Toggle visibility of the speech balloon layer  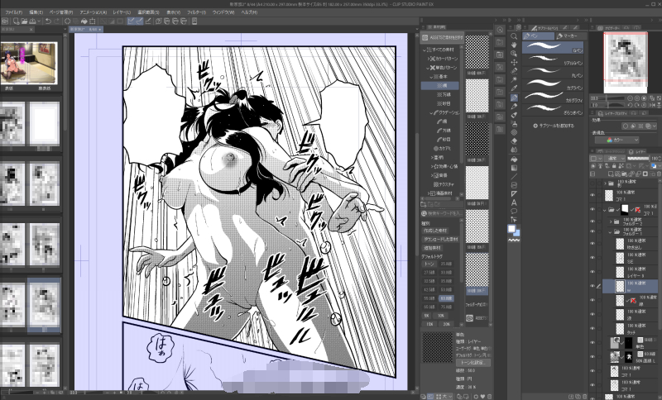pos(592,244)
